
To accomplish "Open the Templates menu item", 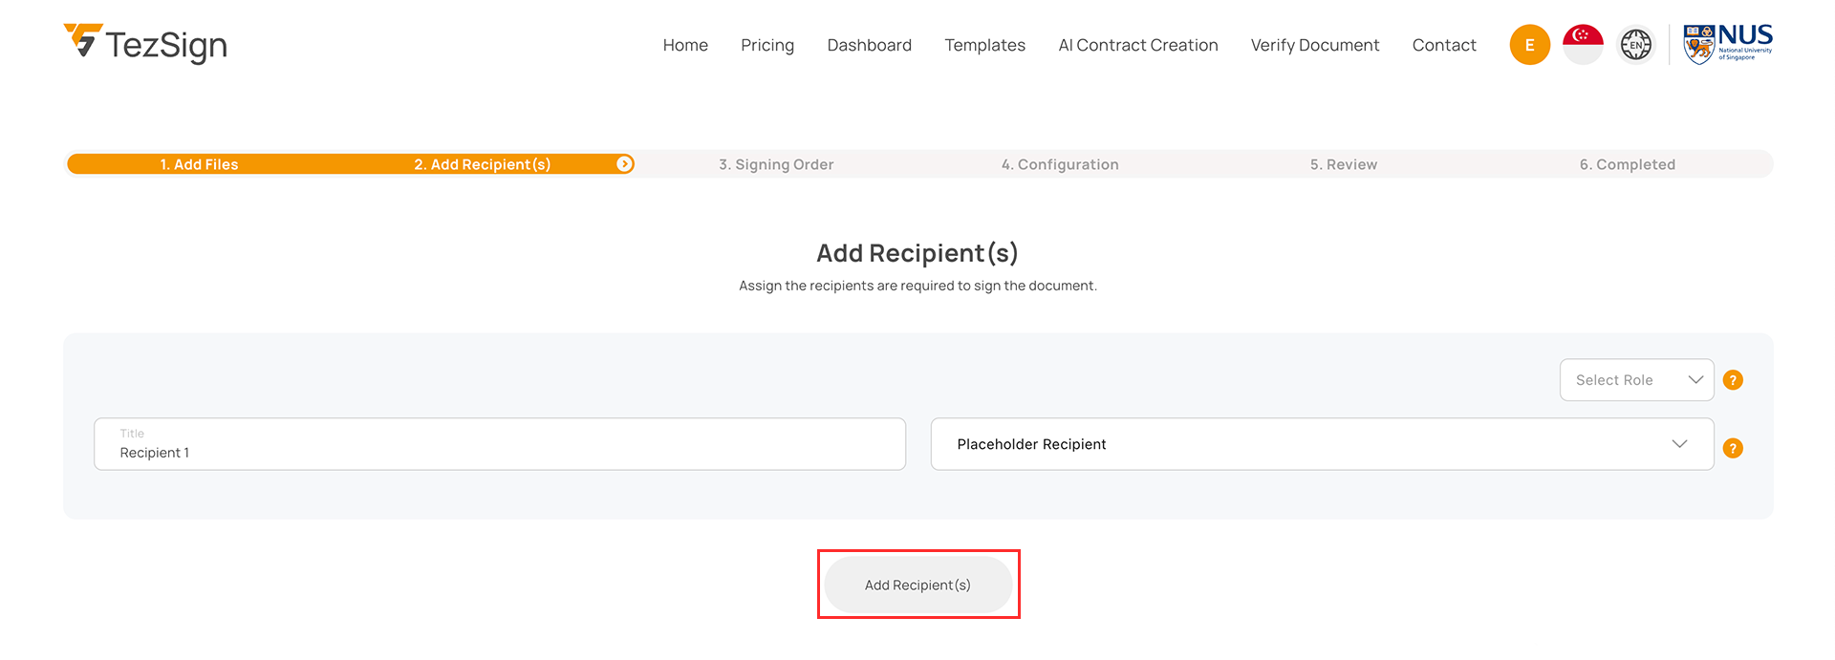I will pos(984,45).
